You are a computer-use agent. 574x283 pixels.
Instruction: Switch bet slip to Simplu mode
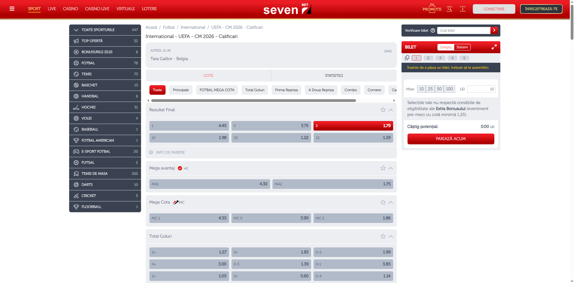coord(446,47)
